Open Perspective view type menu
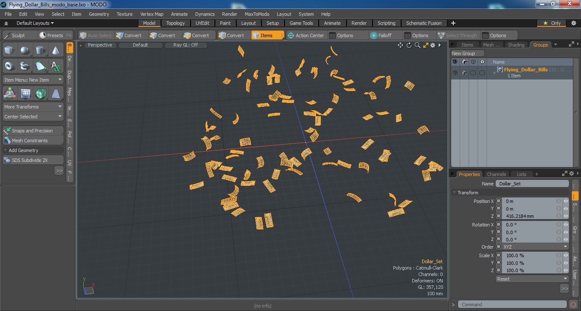 (x=100, y=45)
